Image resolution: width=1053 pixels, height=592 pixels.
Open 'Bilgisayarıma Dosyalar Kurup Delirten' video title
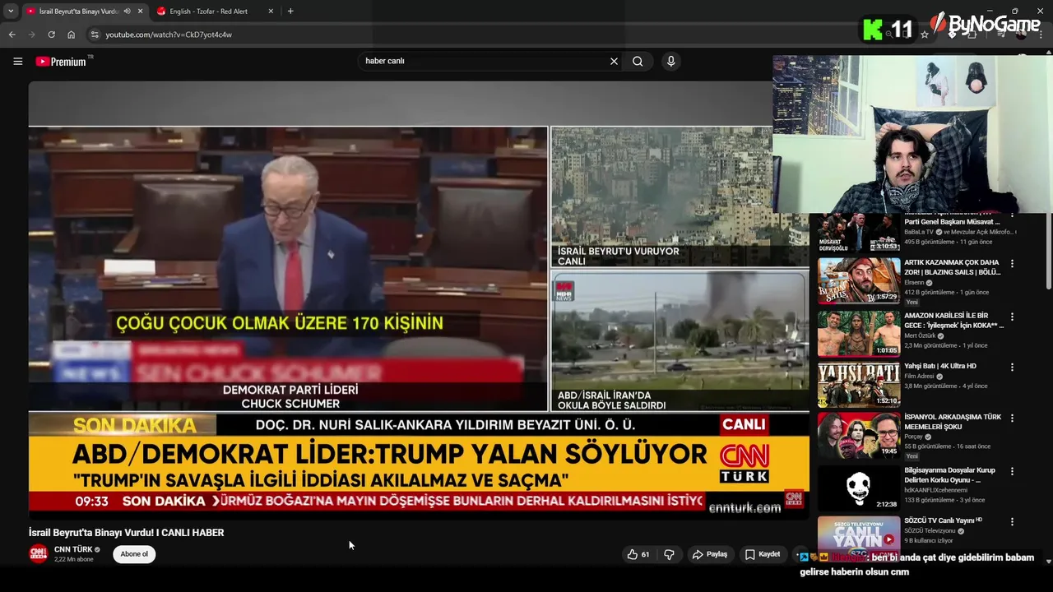tap(949, 474)
